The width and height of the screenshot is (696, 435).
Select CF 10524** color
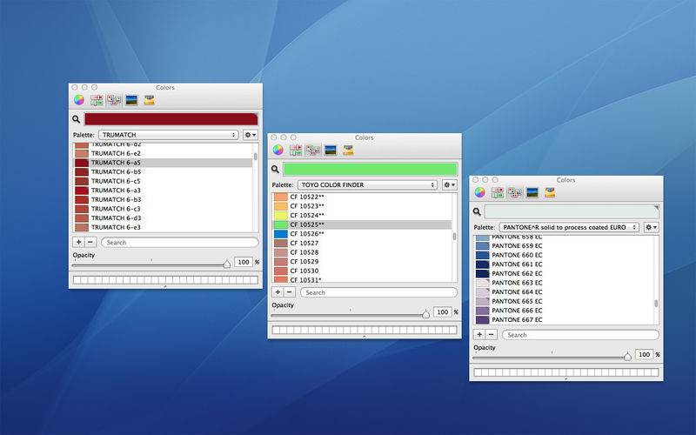pos(362,215)
